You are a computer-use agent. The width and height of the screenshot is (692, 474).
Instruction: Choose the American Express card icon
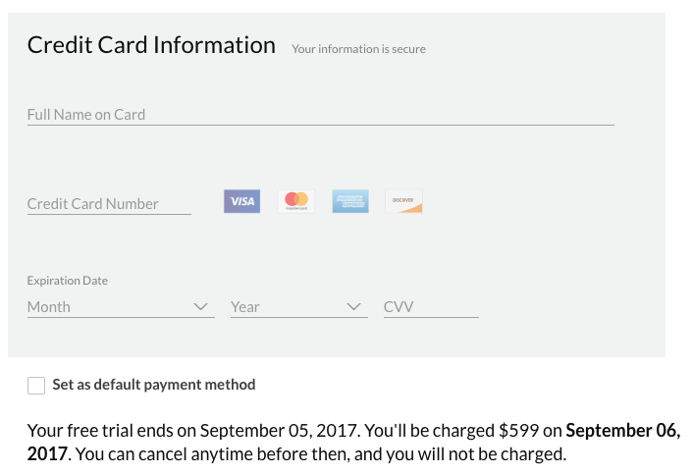(x=350, y=201)
